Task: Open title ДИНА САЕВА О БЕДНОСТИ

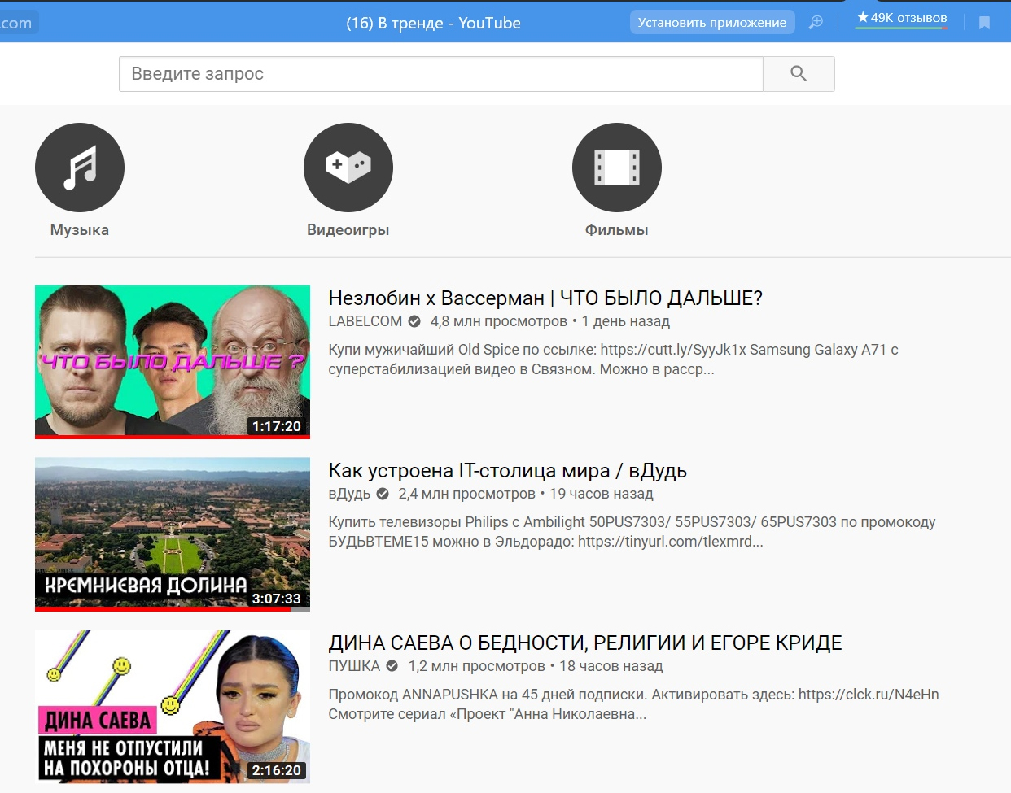Action: tap(585, 643)
